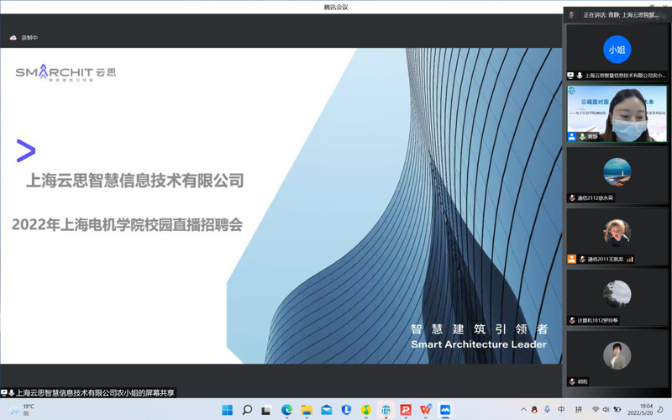Open the Mail app in taskbar
Viewport: 672px width, 420px height.
click(x=327, y=410)
